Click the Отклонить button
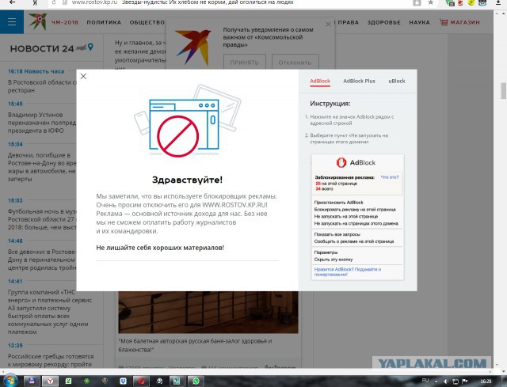The height and width of the screenshot is (387, 507). click(x=295, y=62)
